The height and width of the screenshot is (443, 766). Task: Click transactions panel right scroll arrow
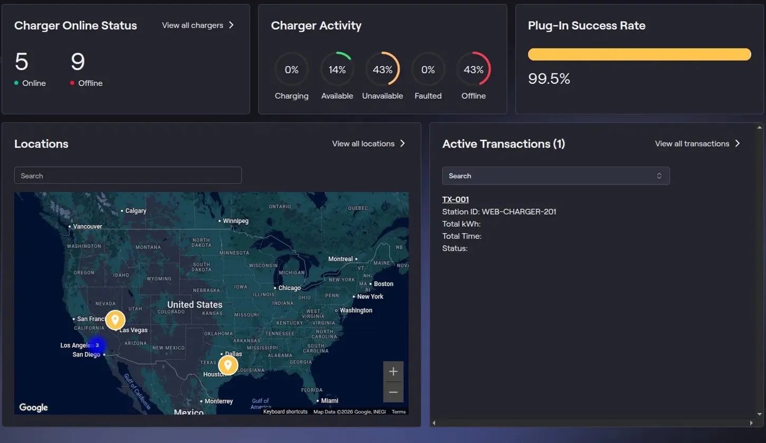pyautogui.click(x=751, y=422)
